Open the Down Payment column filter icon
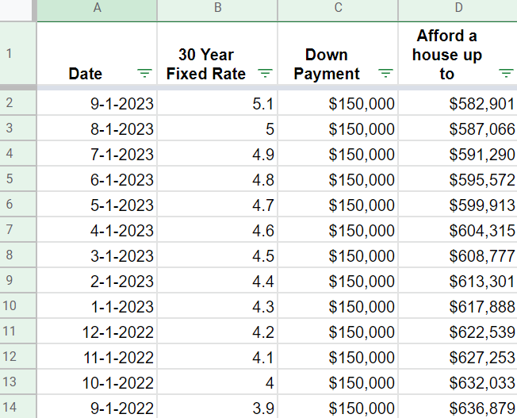517x418 pixels. point(386,73)
